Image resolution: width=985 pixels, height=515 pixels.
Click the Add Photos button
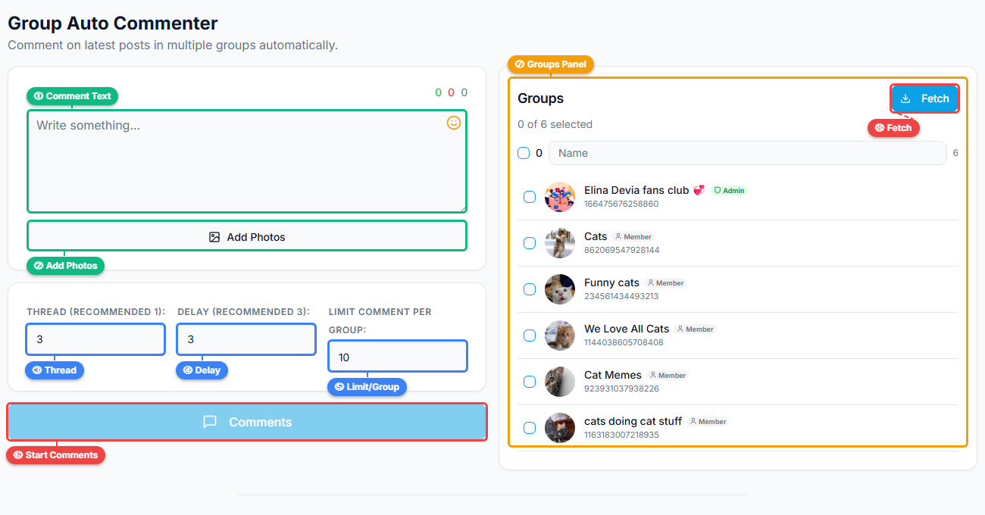point(247,236)
